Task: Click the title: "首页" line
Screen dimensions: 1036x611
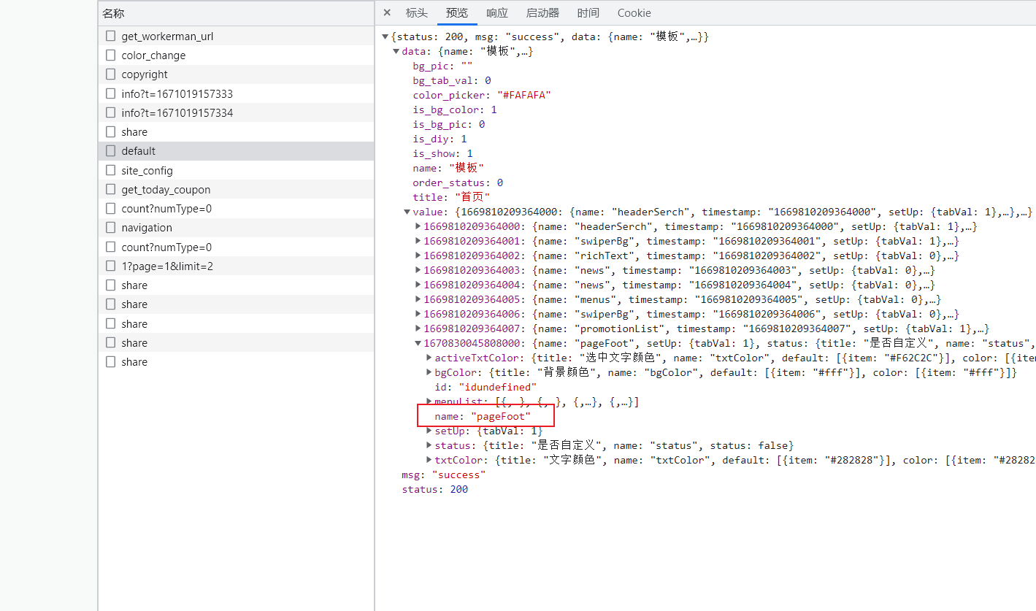Action: coord(451,197)
